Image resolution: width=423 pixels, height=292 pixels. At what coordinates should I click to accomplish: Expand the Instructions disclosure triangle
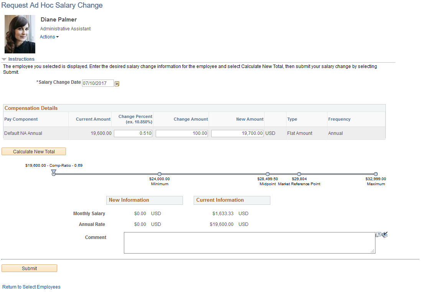[x=4, y=59]
